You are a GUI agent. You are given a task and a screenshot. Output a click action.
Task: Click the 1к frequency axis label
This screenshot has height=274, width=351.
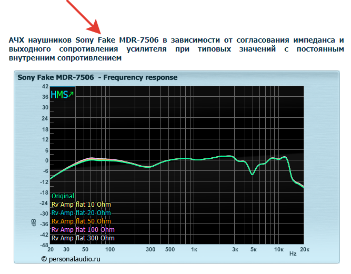tap(194, 249)
